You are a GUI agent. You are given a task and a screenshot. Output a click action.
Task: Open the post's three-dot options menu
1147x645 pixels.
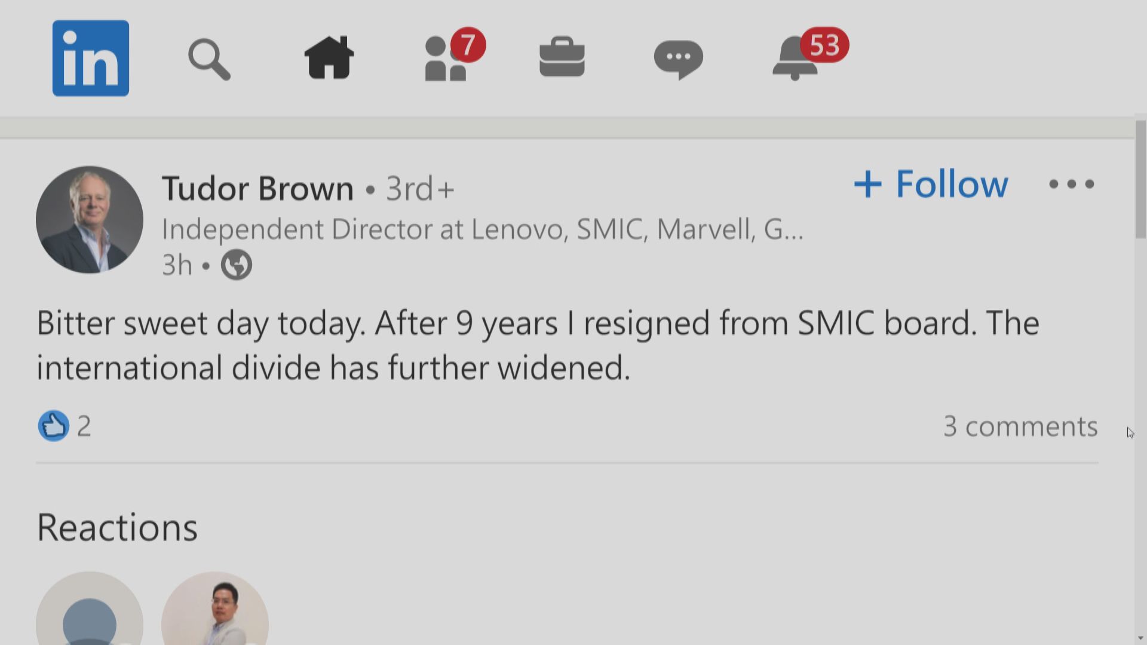pos(1072,184)
